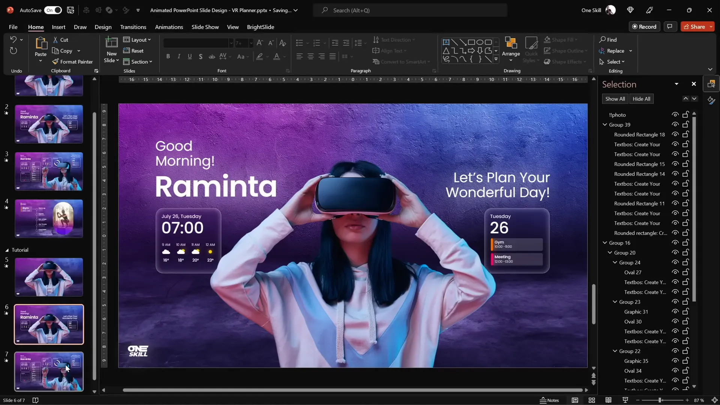Open the Layout dropdown
The height and width of the screenshot is (405, 720).
[x=137, y=40]
